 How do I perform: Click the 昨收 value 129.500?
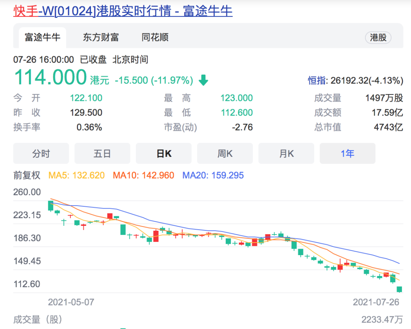86,113
